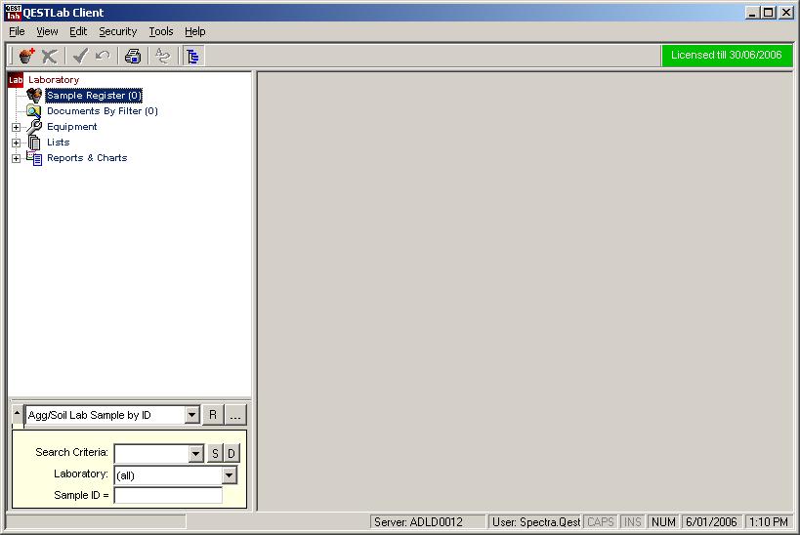Viewport: 800px width, 535px height.
Task: Expand the Equipment tree node
Action: coord(16,127)
